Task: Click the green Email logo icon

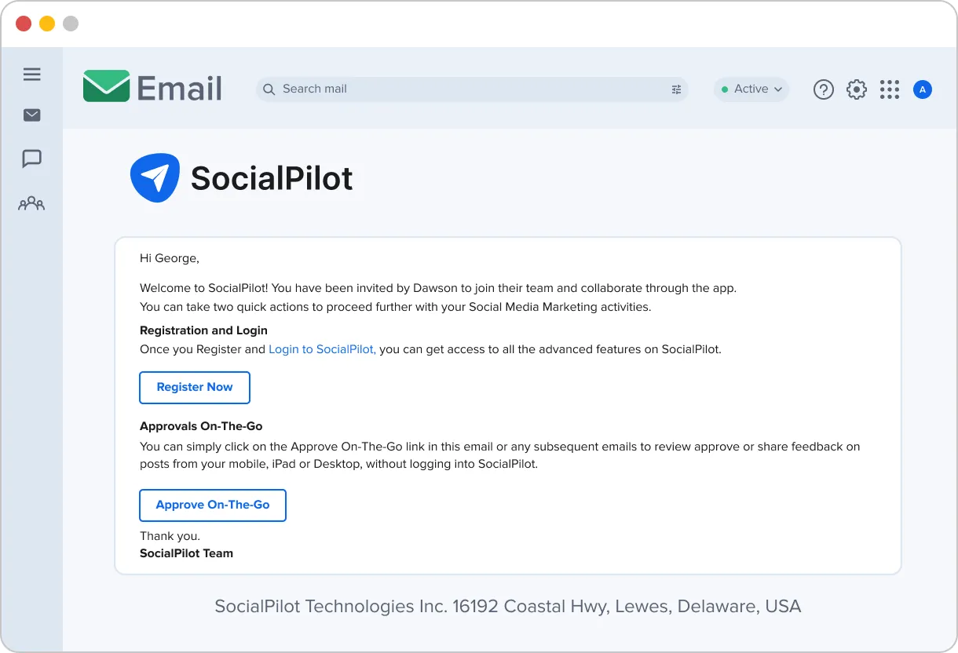Action: [106, 86]
